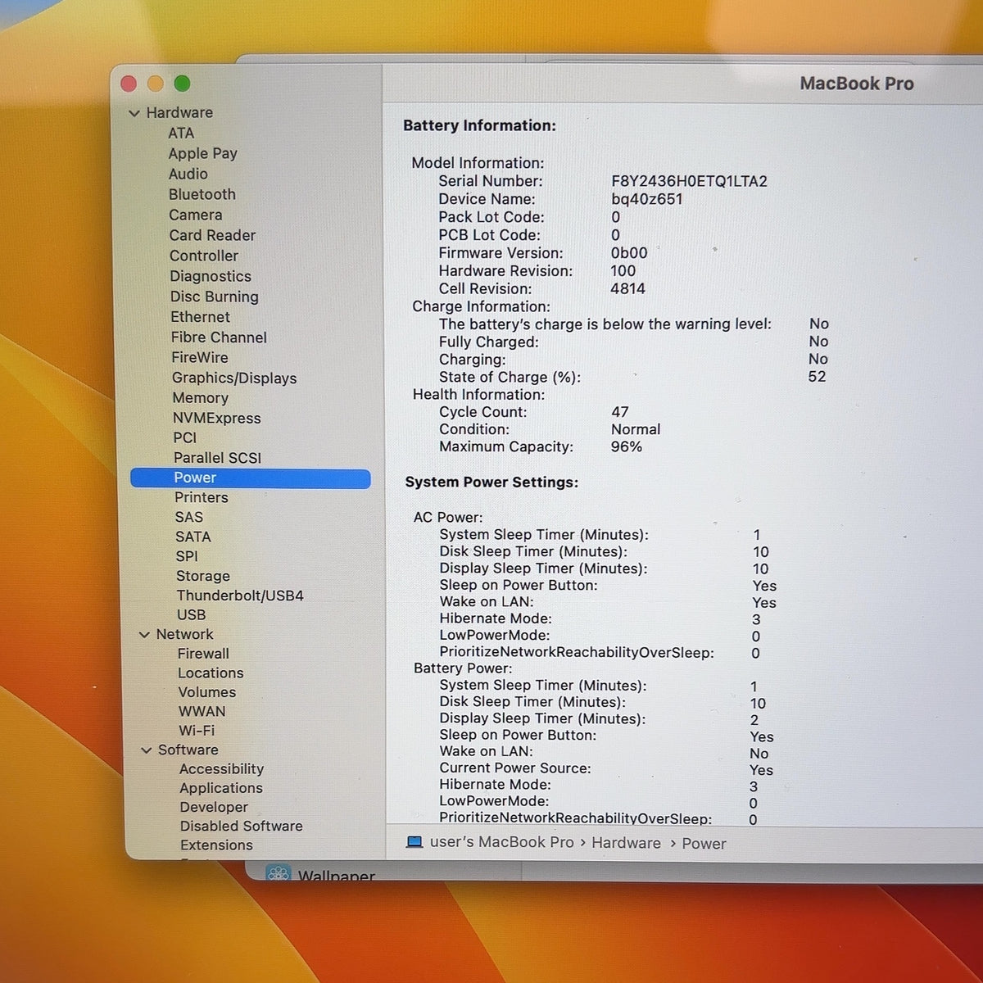Open the Audio hardware section

click(188, 174)
